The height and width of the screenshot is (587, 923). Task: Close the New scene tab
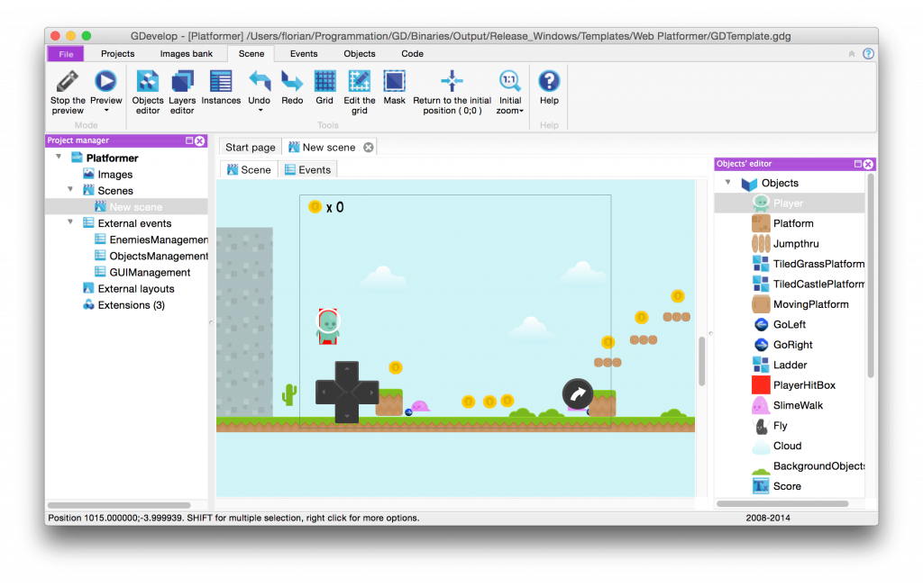pos(368,148)
